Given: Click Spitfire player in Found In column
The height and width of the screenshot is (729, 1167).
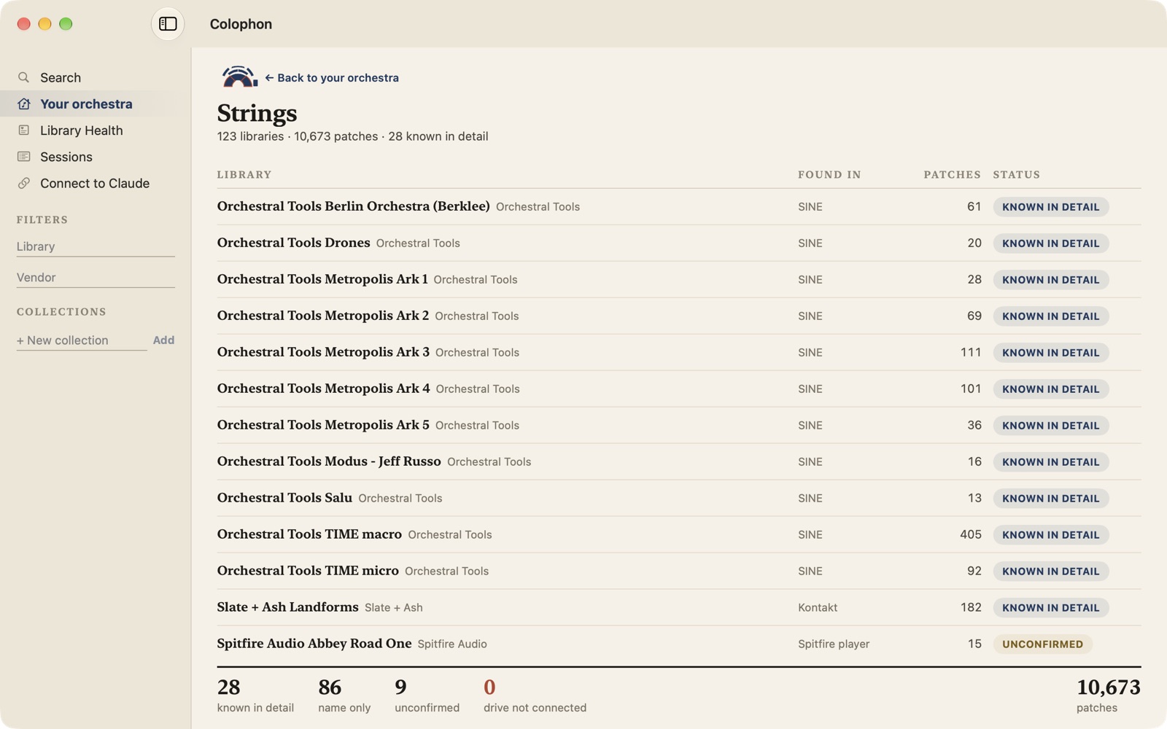Looking at the screenshot, I should coord(834,644).
